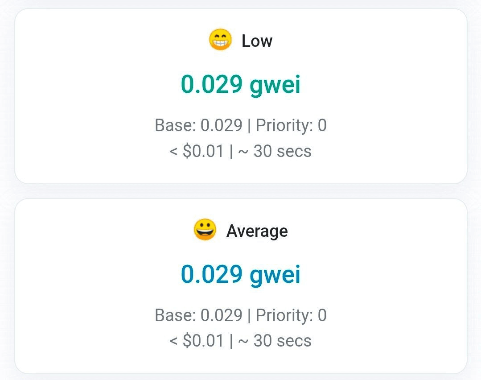Click Priority: 0 in the Low card

291,125
